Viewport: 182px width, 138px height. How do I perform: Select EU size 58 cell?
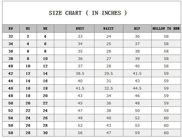coord(11,133)
